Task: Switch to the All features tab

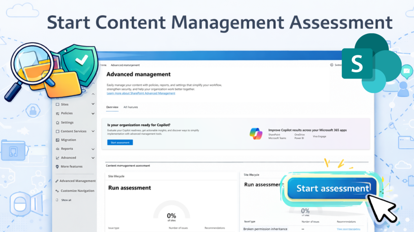Action: coord(130,107)
